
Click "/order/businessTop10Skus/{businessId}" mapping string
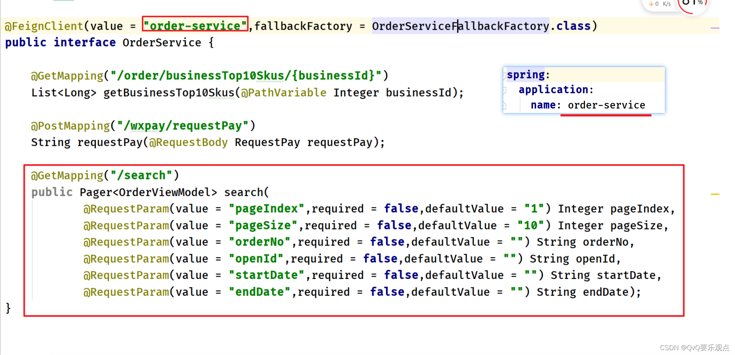coord(246,76)
